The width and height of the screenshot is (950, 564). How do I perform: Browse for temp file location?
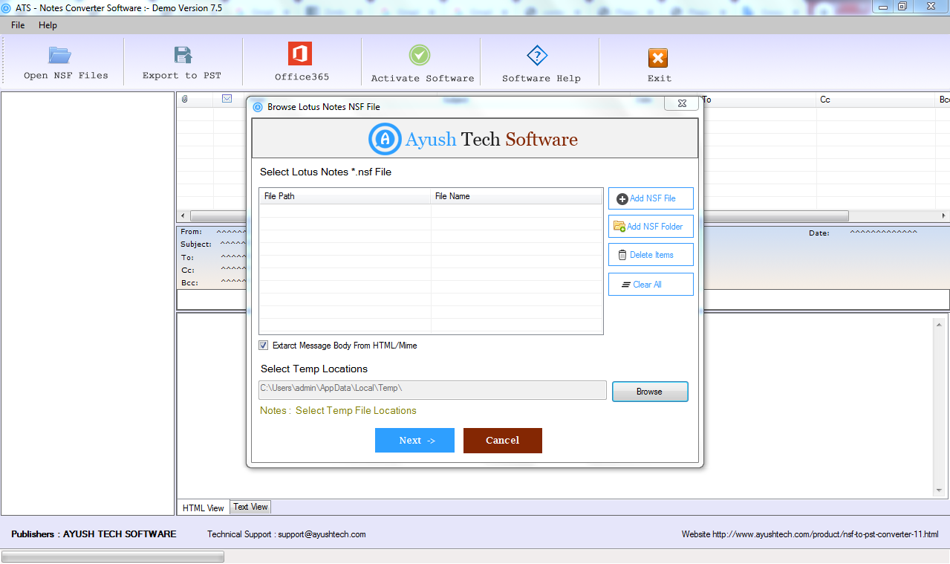click(x=650, y=392)
